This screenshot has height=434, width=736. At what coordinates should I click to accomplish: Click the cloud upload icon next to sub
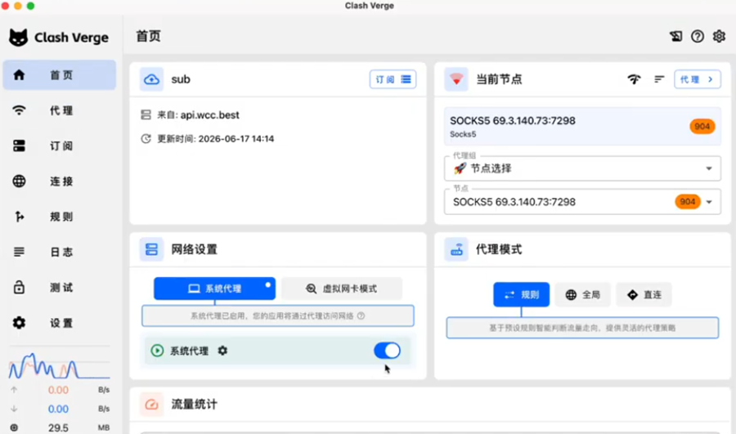click(x=151, y=79)
